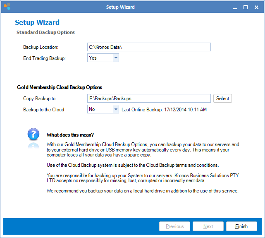
Task: Click the blue question mark help icon
Action: click(33, 135)
